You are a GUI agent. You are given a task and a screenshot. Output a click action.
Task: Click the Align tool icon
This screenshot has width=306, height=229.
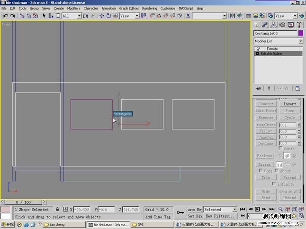click(x=240, y=16)
